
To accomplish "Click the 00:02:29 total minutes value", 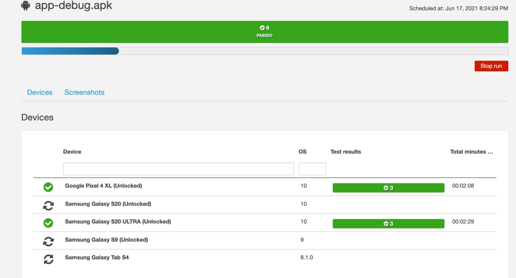I will point(463,222).
